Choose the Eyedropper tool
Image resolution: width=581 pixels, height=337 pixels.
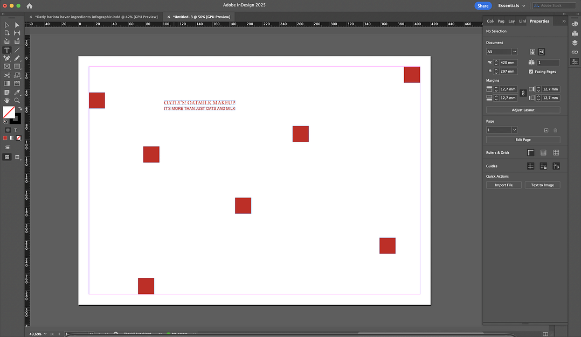point(17,92)
